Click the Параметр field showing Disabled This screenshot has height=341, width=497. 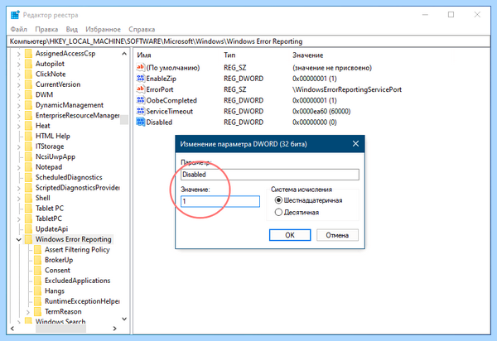[270, 175]
